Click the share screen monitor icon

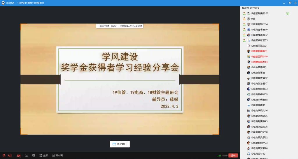26,156
